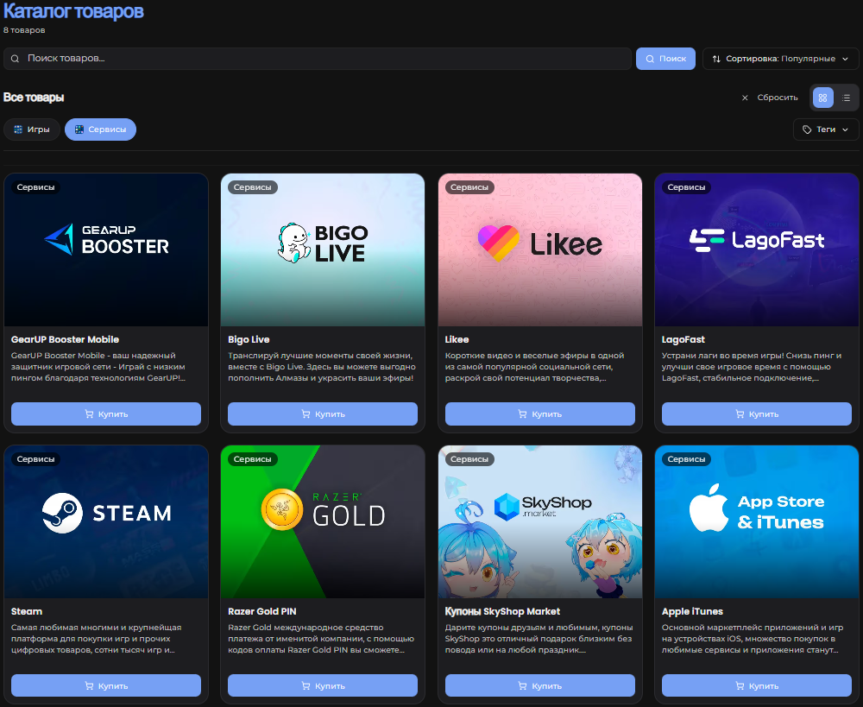Open the Bigo Live logo image
This screenshot has height=707, width=863.
coord(323,243)
